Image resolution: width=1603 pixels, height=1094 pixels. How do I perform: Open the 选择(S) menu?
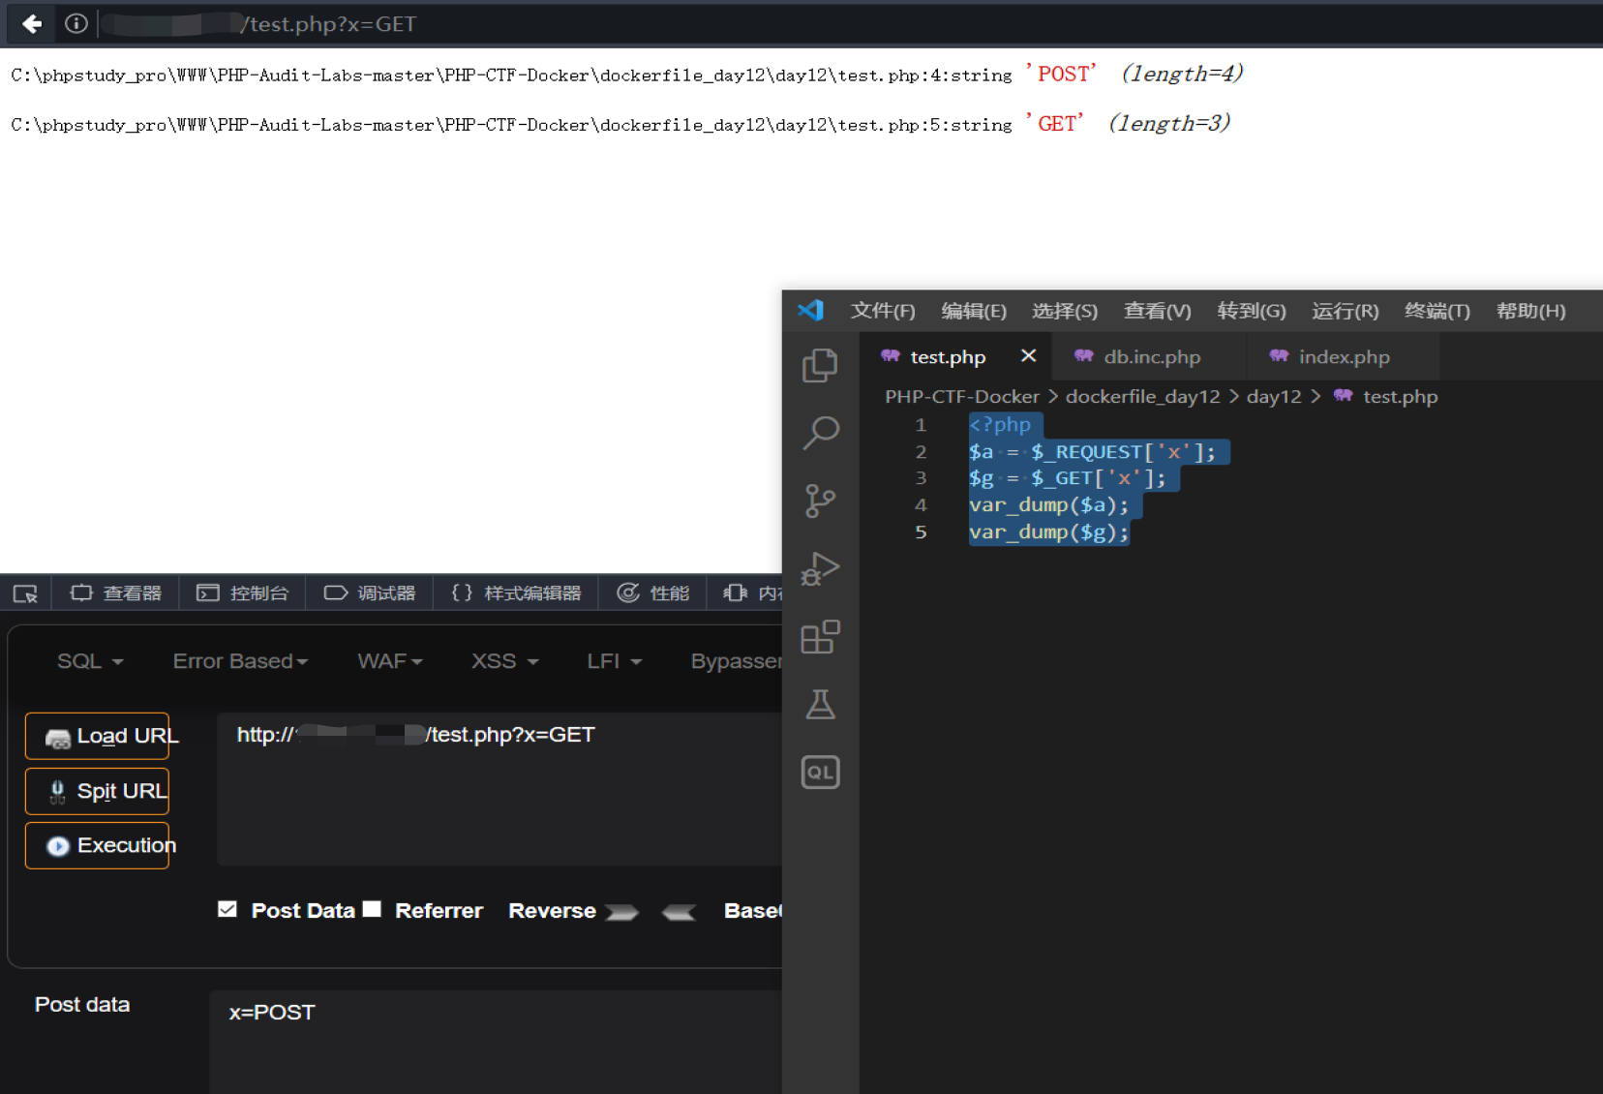pos(1065,311)
